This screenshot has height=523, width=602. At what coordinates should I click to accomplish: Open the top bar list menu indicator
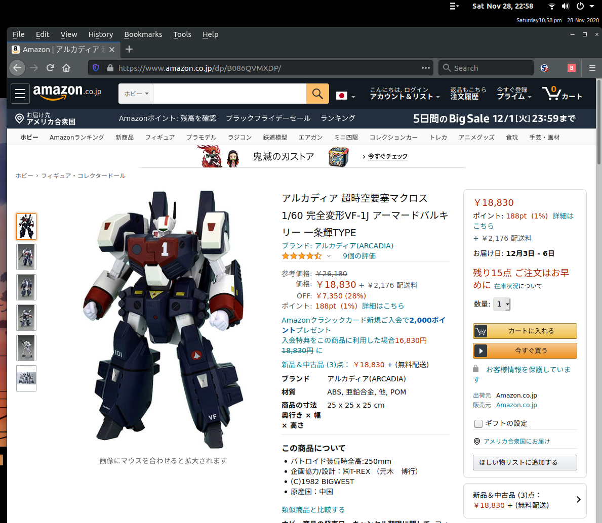pyautogui.click(x=454, y=6)
